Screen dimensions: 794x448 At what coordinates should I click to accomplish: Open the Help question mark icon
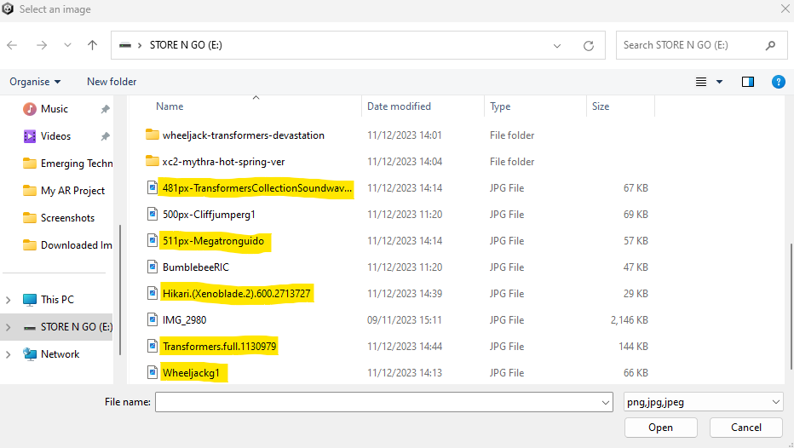[777, 82]
